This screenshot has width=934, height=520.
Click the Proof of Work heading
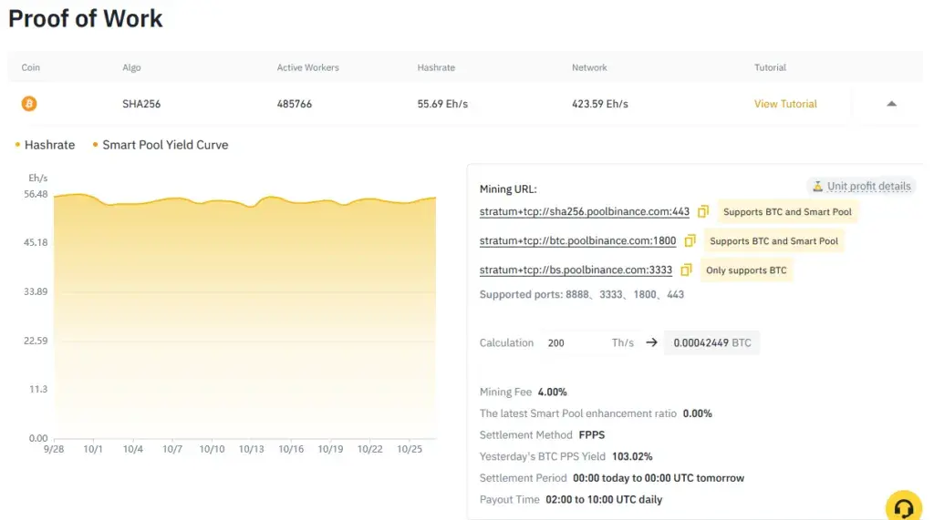click(x=85, y=18)
